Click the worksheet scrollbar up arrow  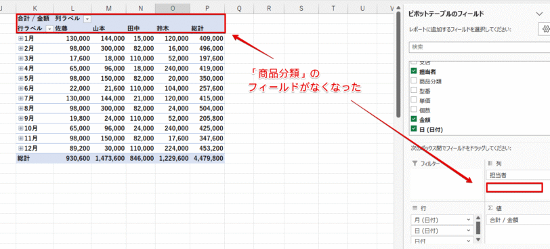pyautogui.click(x=398, y=8)
